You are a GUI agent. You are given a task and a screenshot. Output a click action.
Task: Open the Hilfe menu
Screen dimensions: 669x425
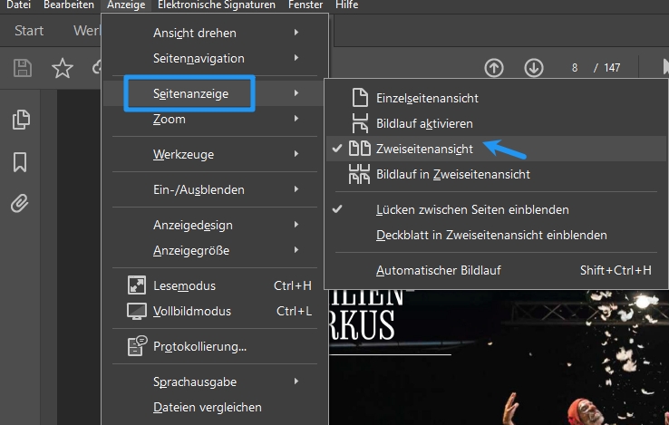(347, 5)
